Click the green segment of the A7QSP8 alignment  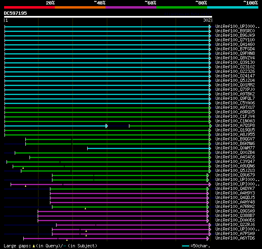[170, 126]
